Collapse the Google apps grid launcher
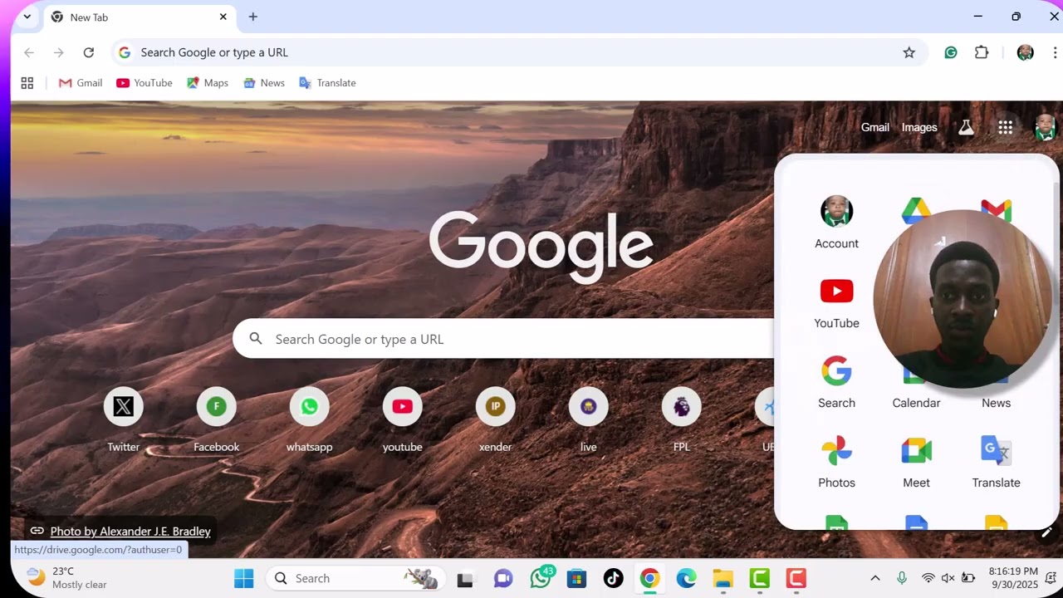 [x=1006, y=127]
